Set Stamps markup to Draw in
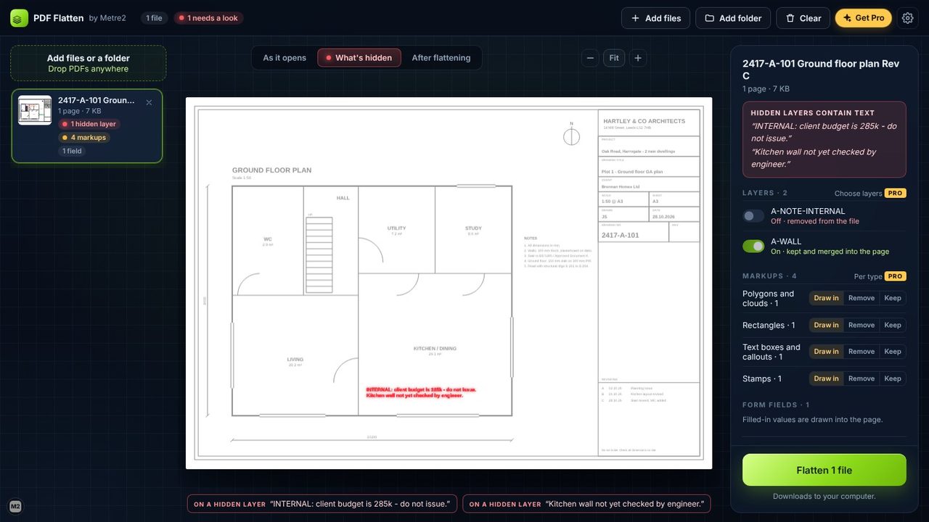929x522 pixels. pos(826,378)
